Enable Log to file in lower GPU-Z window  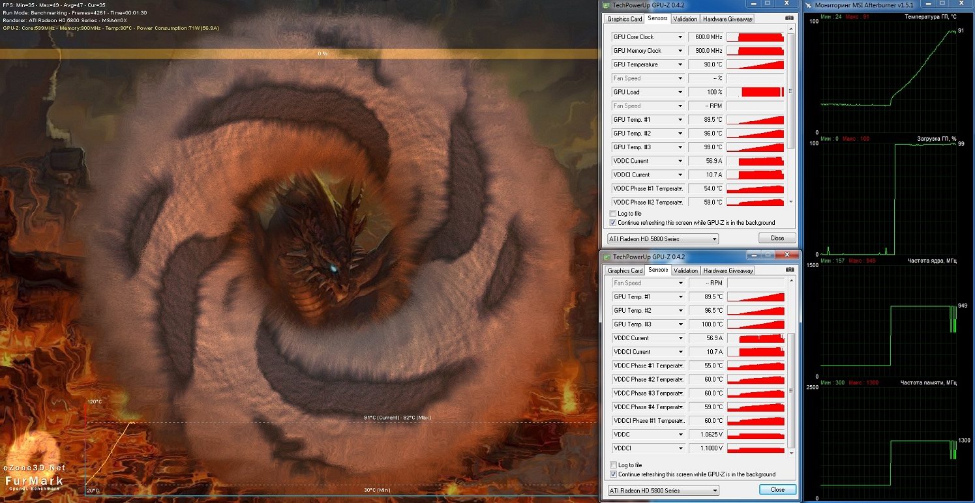[613, 465]
